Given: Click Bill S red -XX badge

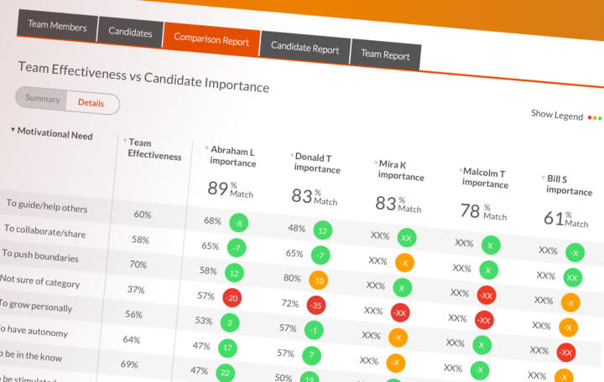Looking at the screenshot, I should point(566,353).
